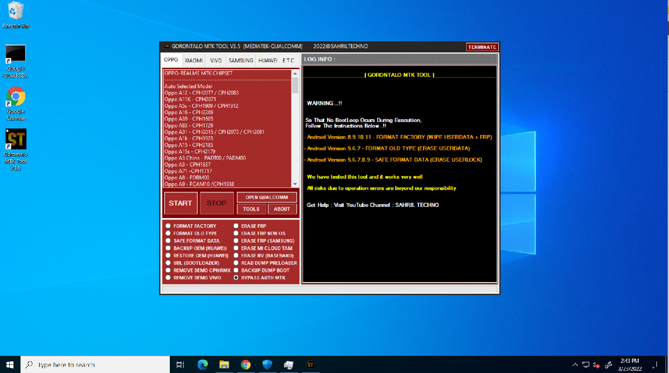Select the Google Chrome desktop icon

pyautogui.click(x=15, y=104)
